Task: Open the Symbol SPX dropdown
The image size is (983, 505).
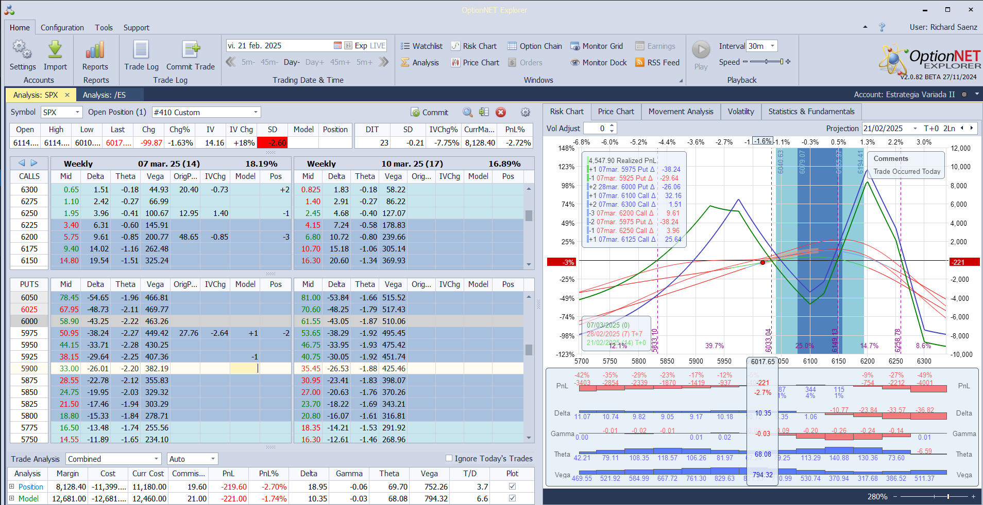Action: click(77, 112)
